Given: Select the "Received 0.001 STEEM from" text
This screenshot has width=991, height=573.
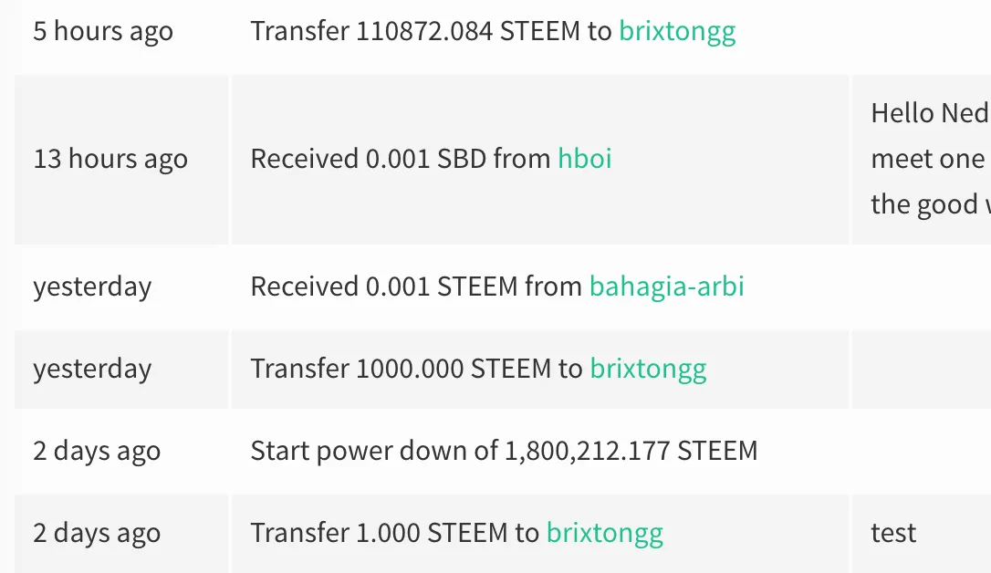Looking at the screenshot, I should (x=416, y=287).
